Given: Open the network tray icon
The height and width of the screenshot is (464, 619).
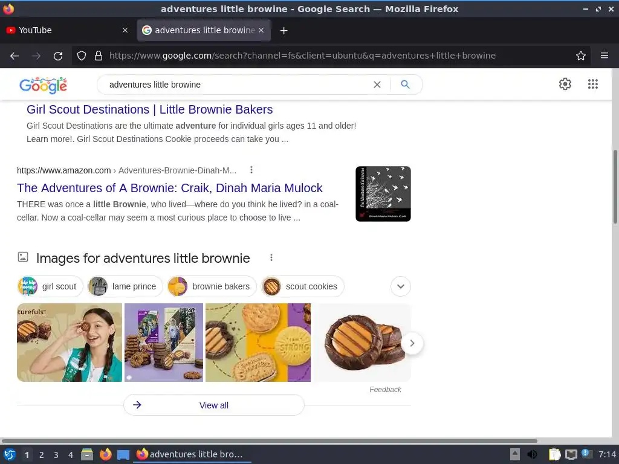Looking at the screenshot, I should pyautogui.click(x=571, y=454).
